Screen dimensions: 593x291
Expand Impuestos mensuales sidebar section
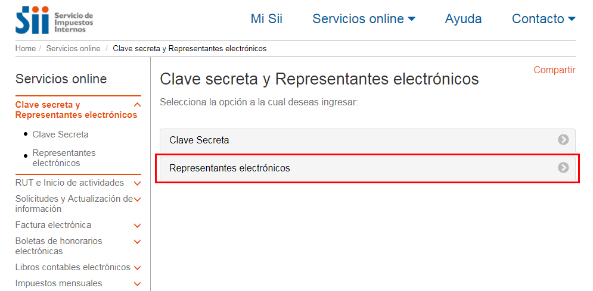(137, 284)
